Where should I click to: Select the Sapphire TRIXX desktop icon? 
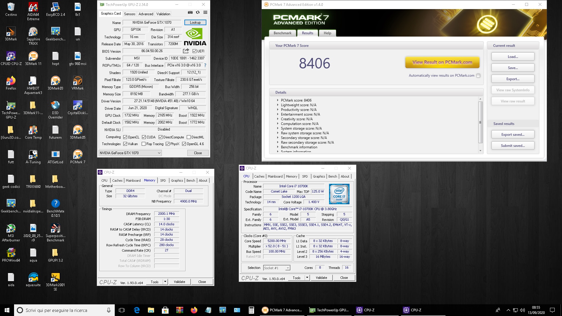(x=33, y=36)
